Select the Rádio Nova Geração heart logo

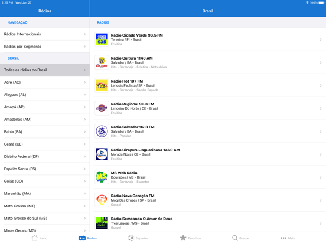[x=102, y=200]
